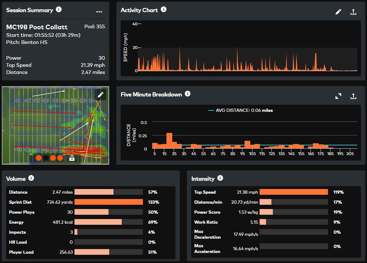This screenshot has height=263, width=367.
Task: Click the Max Deceleration label
Action: (207, 234)
